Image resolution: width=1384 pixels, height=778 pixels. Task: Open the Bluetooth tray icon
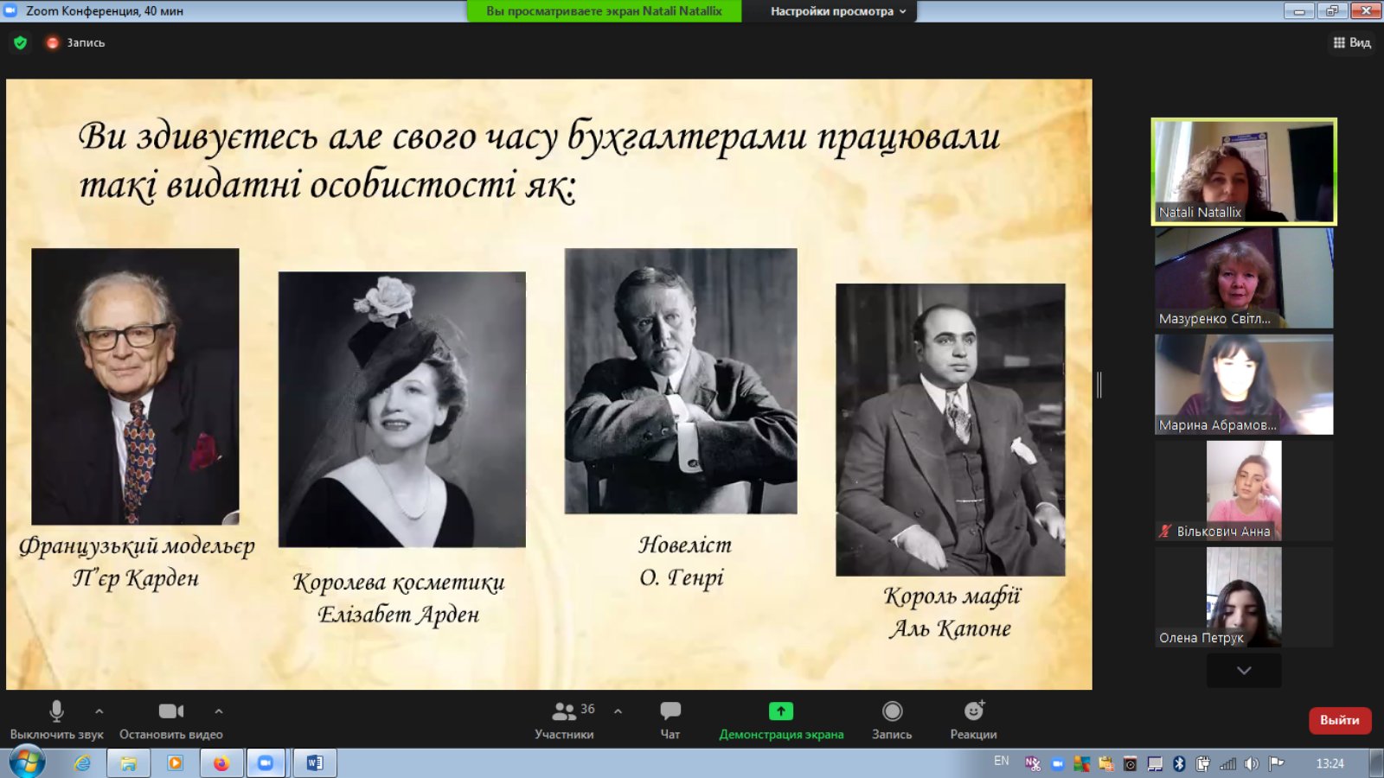tap(1178, 763)
